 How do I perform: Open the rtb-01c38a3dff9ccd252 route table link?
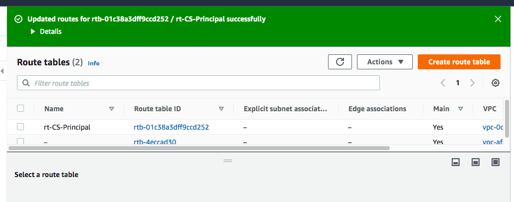point(171,127)
